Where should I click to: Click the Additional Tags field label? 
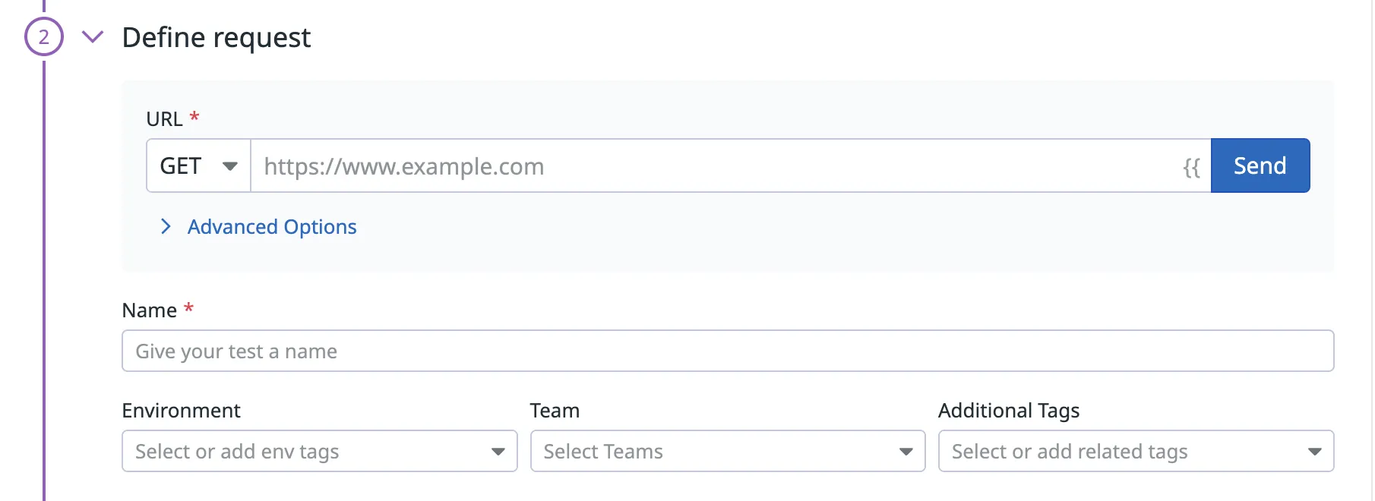(1008, 411)
